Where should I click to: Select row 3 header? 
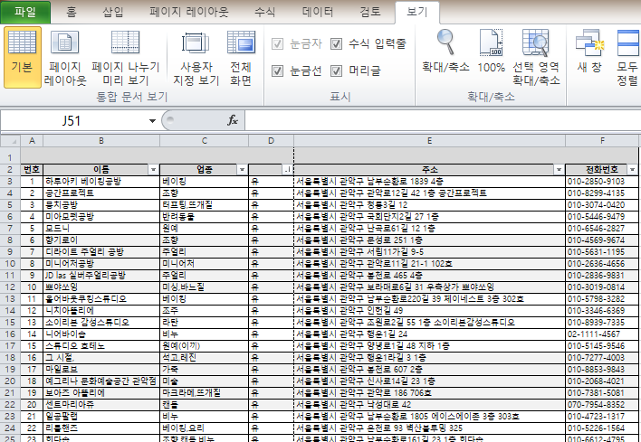point(10,181)
